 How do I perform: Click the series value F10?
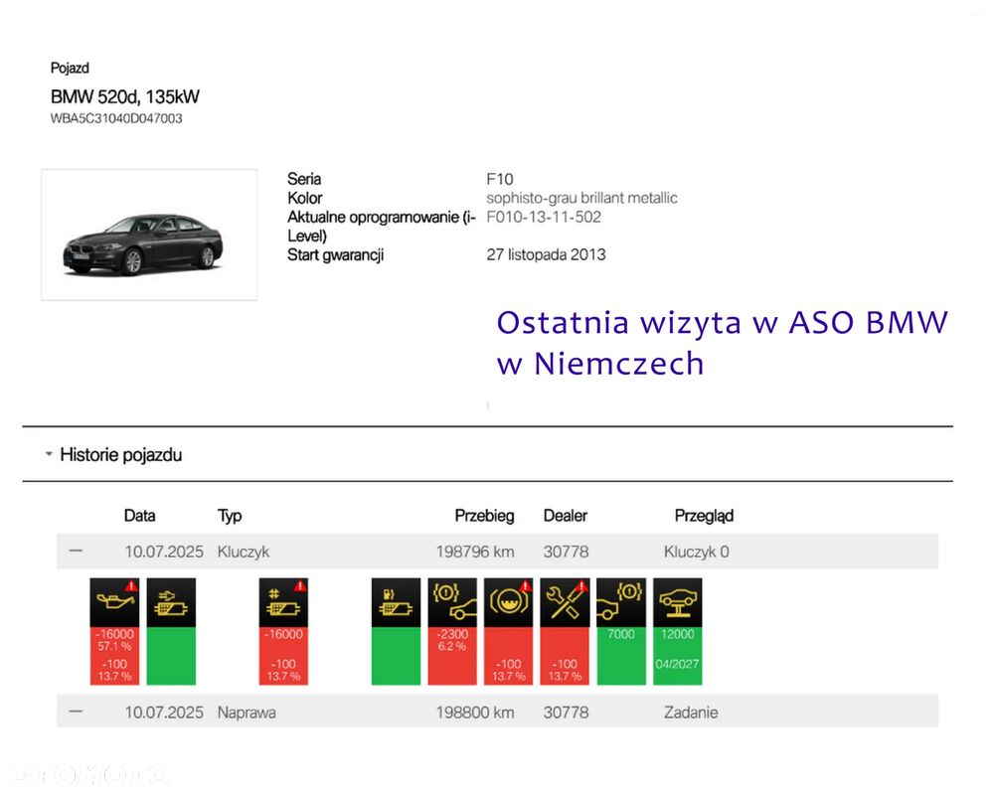click(x=500, y=179)
